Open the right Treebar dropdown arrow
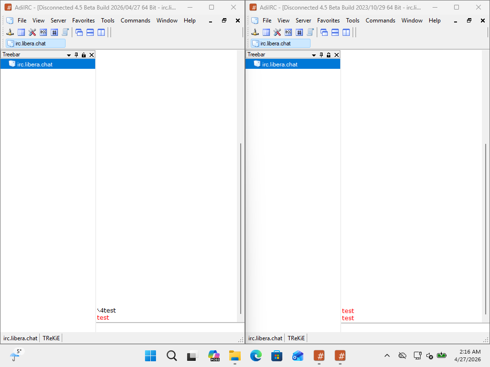 313,54
